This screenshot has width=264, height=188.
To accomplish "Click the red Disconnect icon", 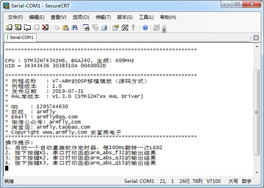I will pos(45,27).
